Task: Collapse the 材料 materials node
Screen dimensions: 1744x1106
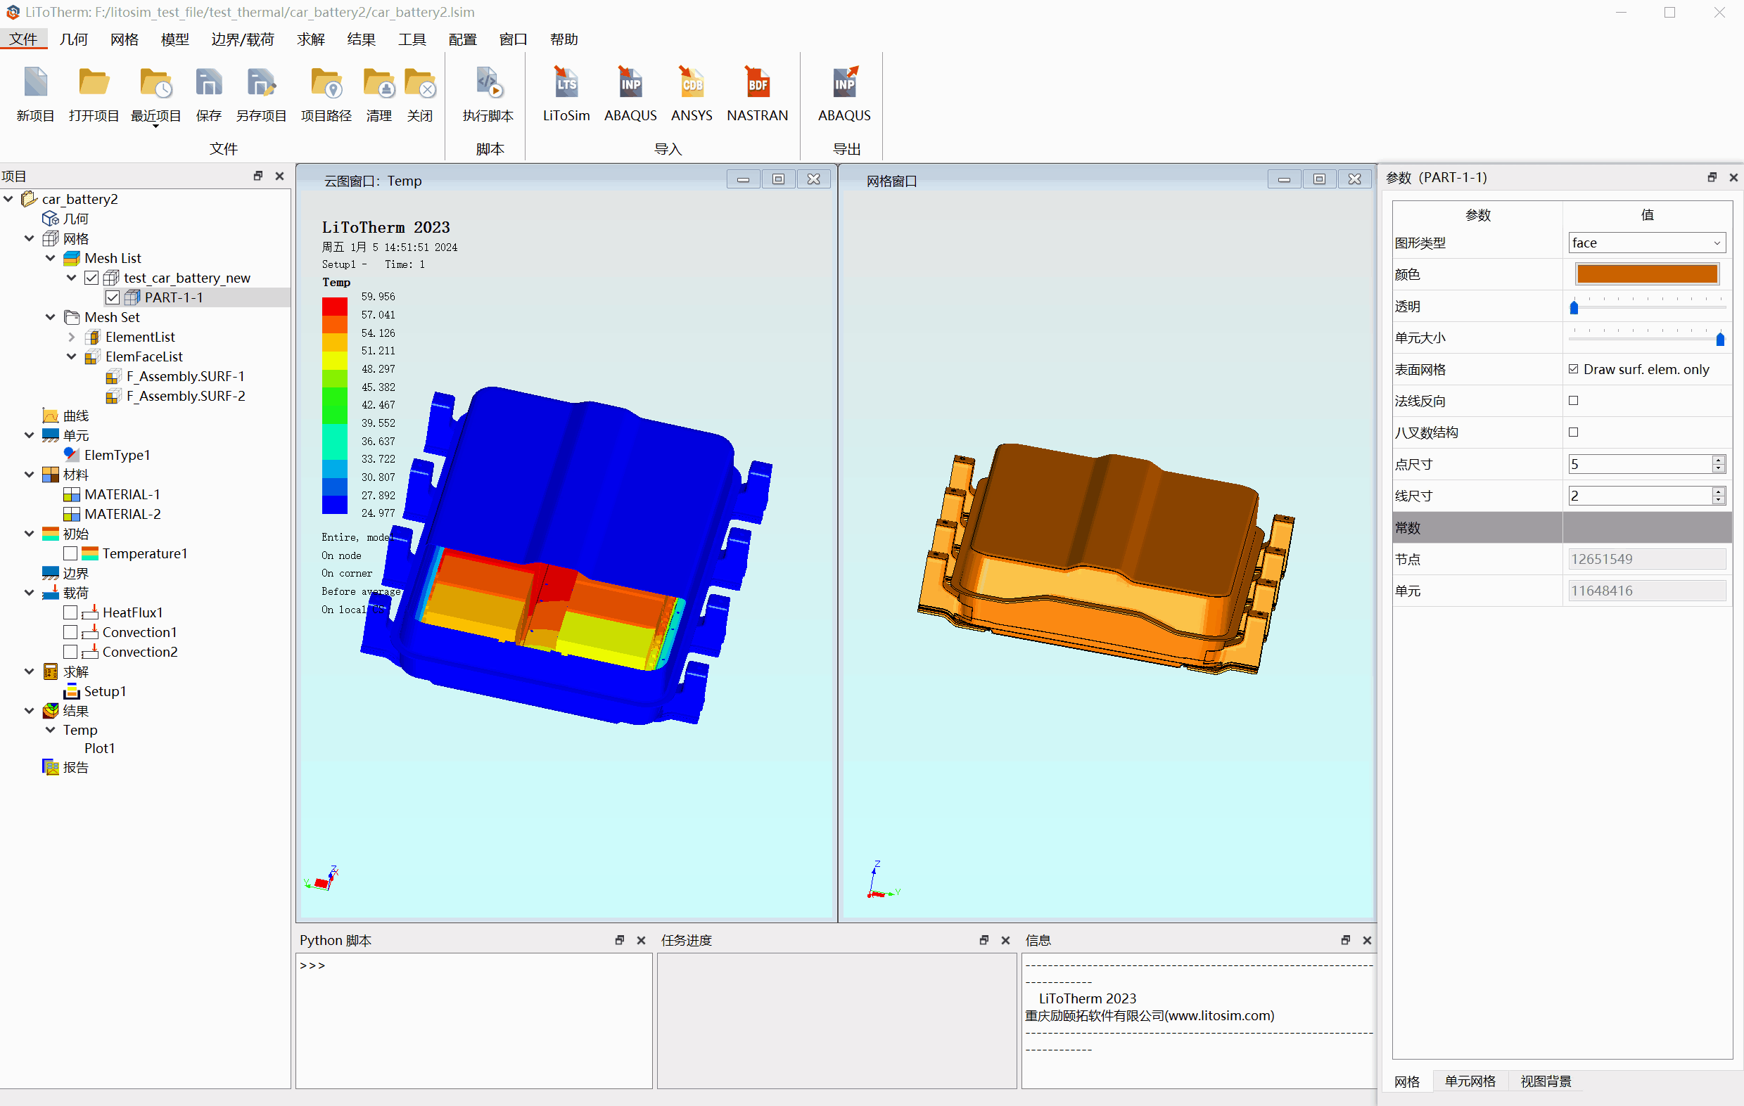Action: tap(29, 475)
